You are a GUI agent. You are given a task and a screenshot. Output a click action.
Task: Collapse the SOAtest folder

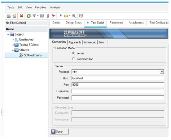click(13, 50)
